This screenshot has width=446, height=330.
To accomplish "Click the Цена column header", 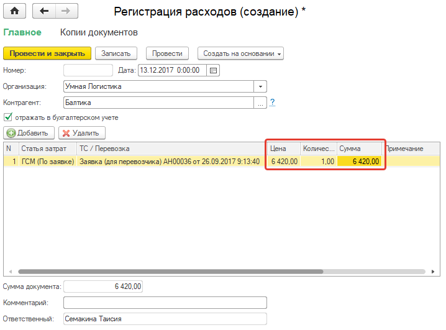I will (x=284, y=149).
